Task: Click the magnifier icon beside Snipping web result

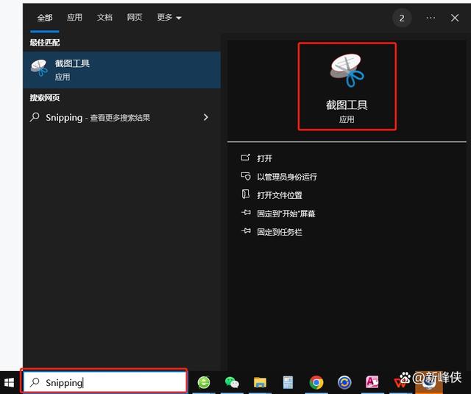Action: [35, 117]
